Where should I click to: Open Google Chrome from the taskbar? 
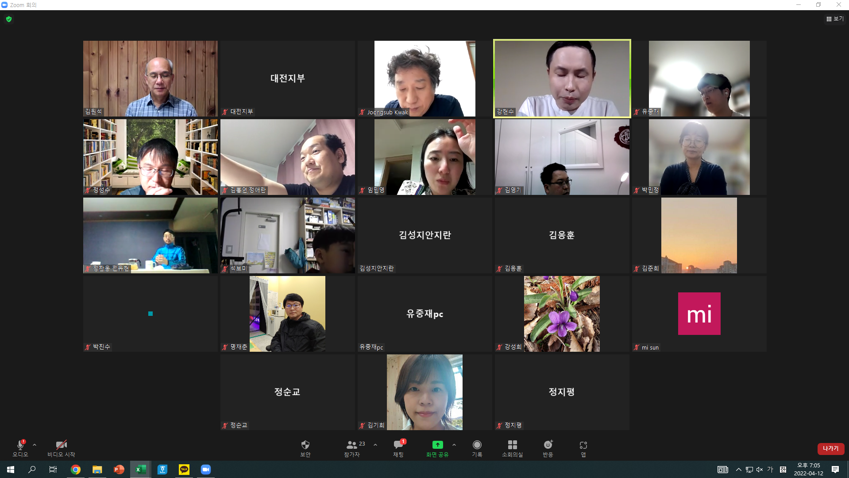coord(76,470)
